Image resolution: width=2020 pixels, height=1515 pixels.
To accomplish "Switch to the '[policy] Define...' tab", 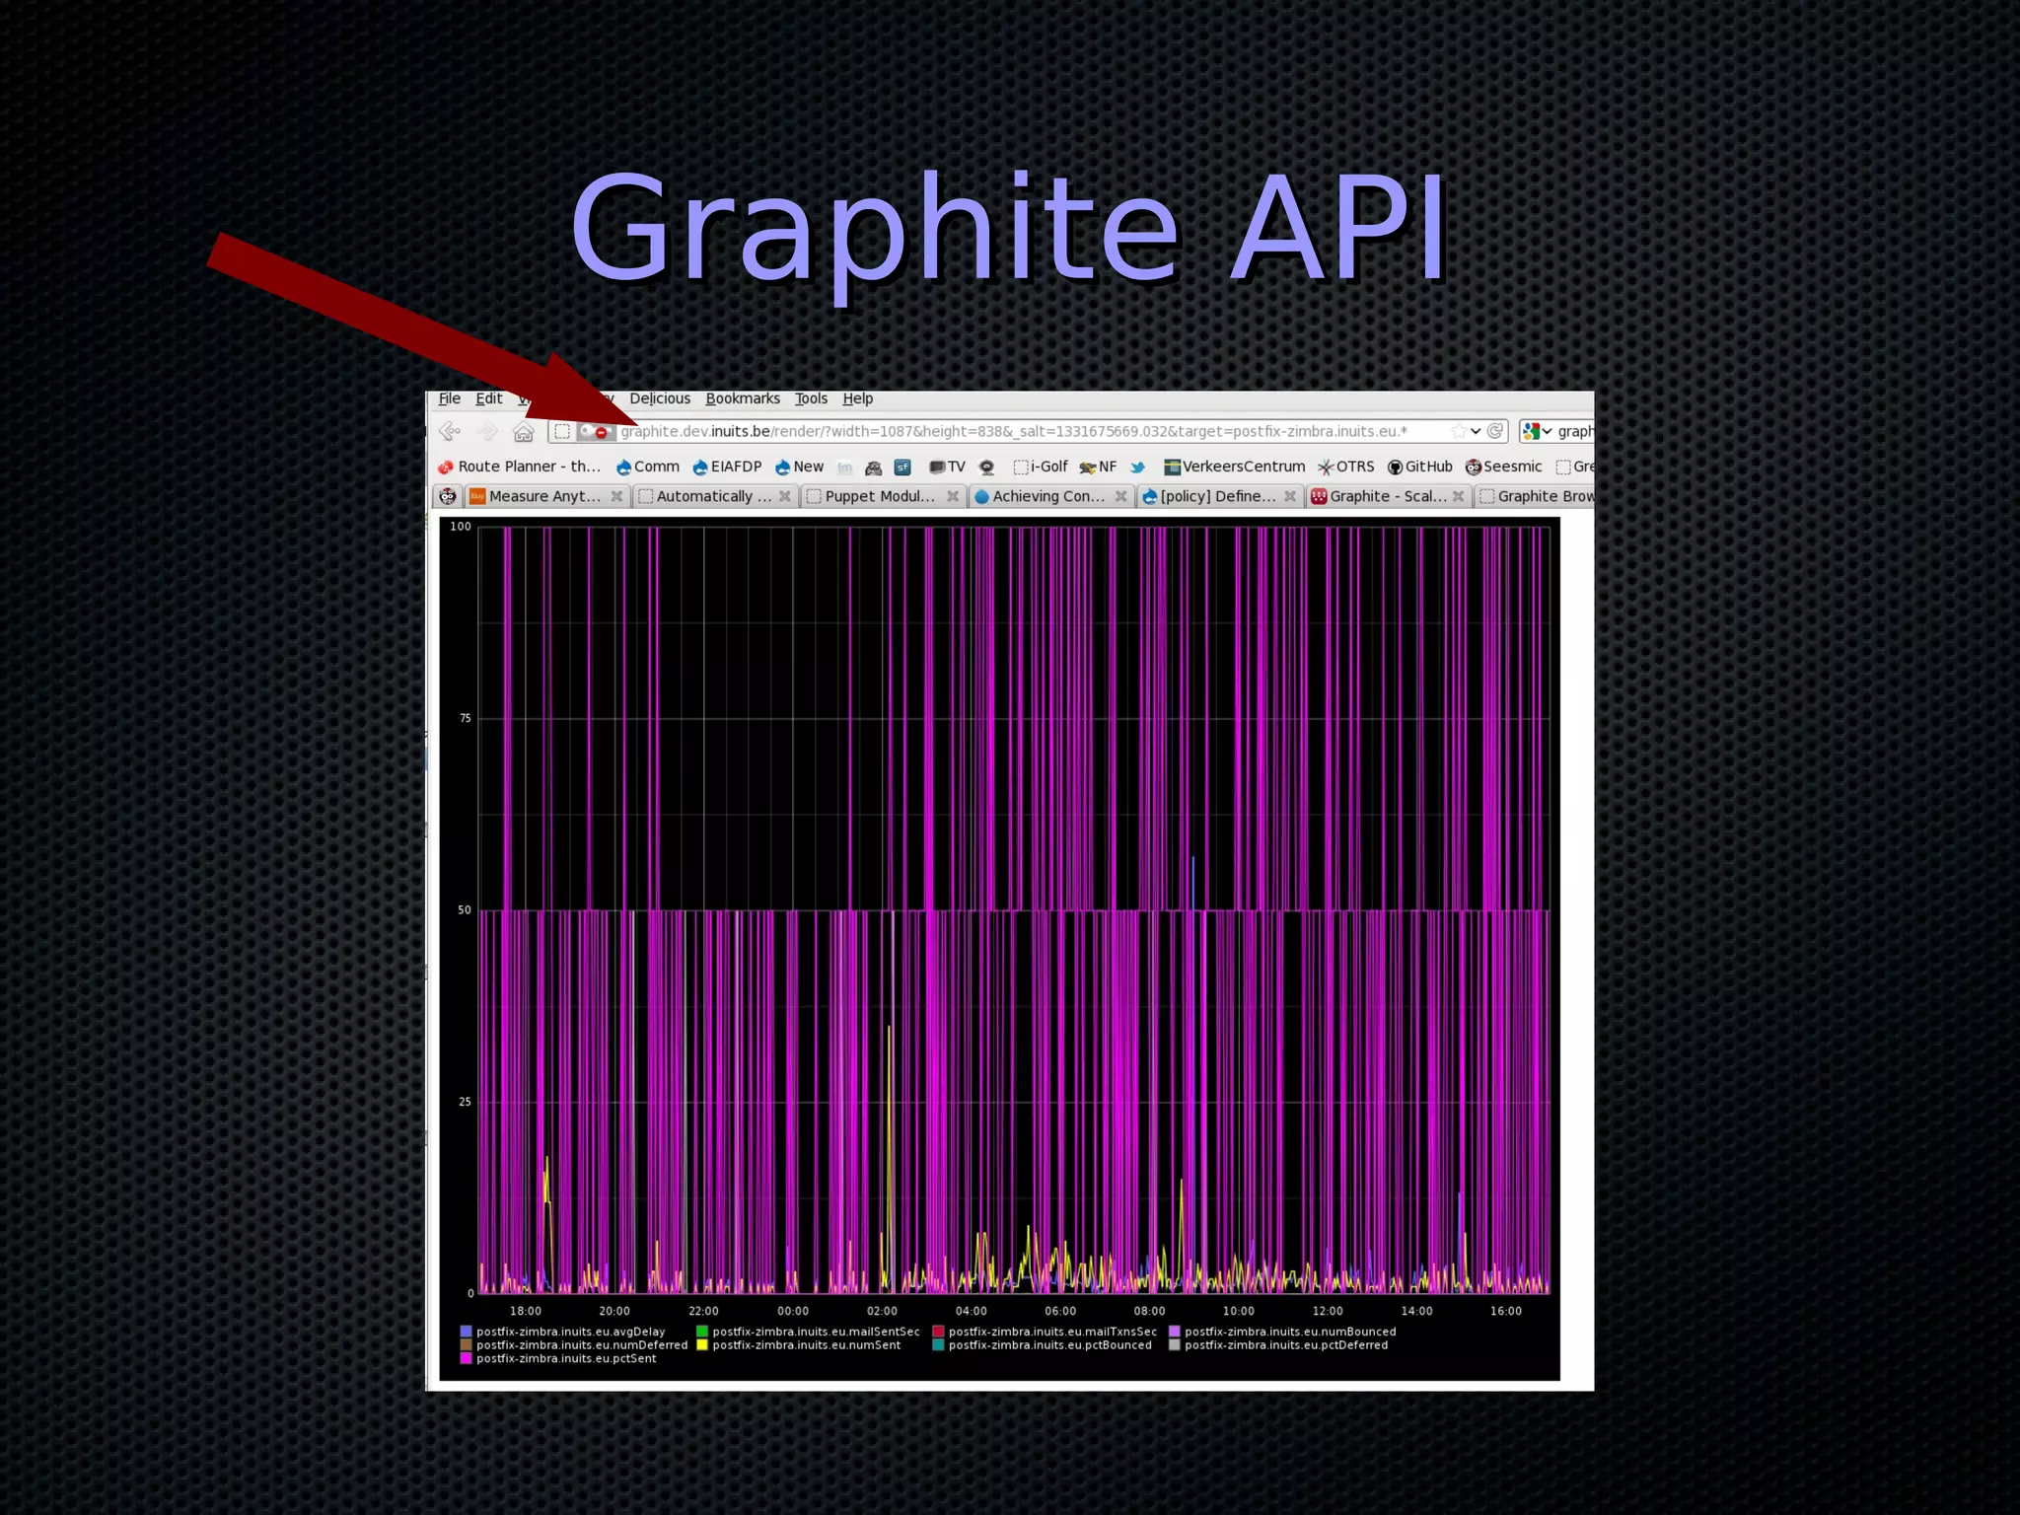I will pyautogui.click(x=1218, y=496).
